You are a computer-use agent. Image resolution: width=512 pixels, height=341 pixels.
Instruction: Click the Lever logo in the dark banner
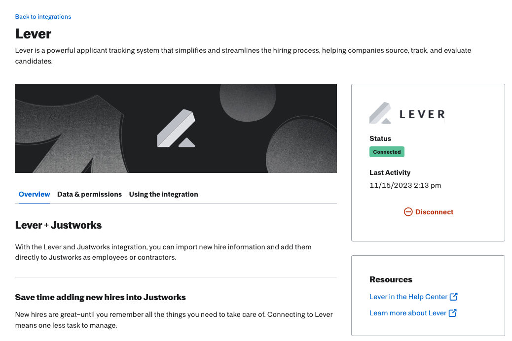pyautogui.click(x=176, y=128)
